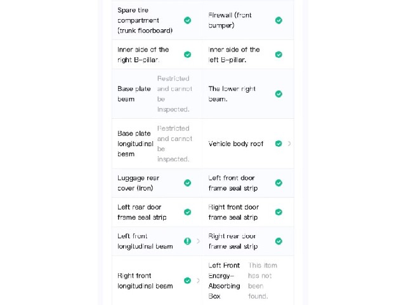Expand Vehicle body roof details chevron
The height and width of the screenshot is (305, 406).
click(289, 144)
